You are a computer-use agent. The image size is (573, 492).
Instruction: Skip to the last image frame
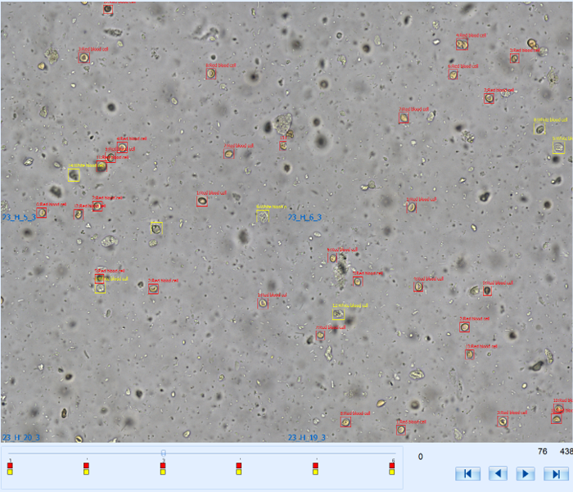click(x=556, y=473)
